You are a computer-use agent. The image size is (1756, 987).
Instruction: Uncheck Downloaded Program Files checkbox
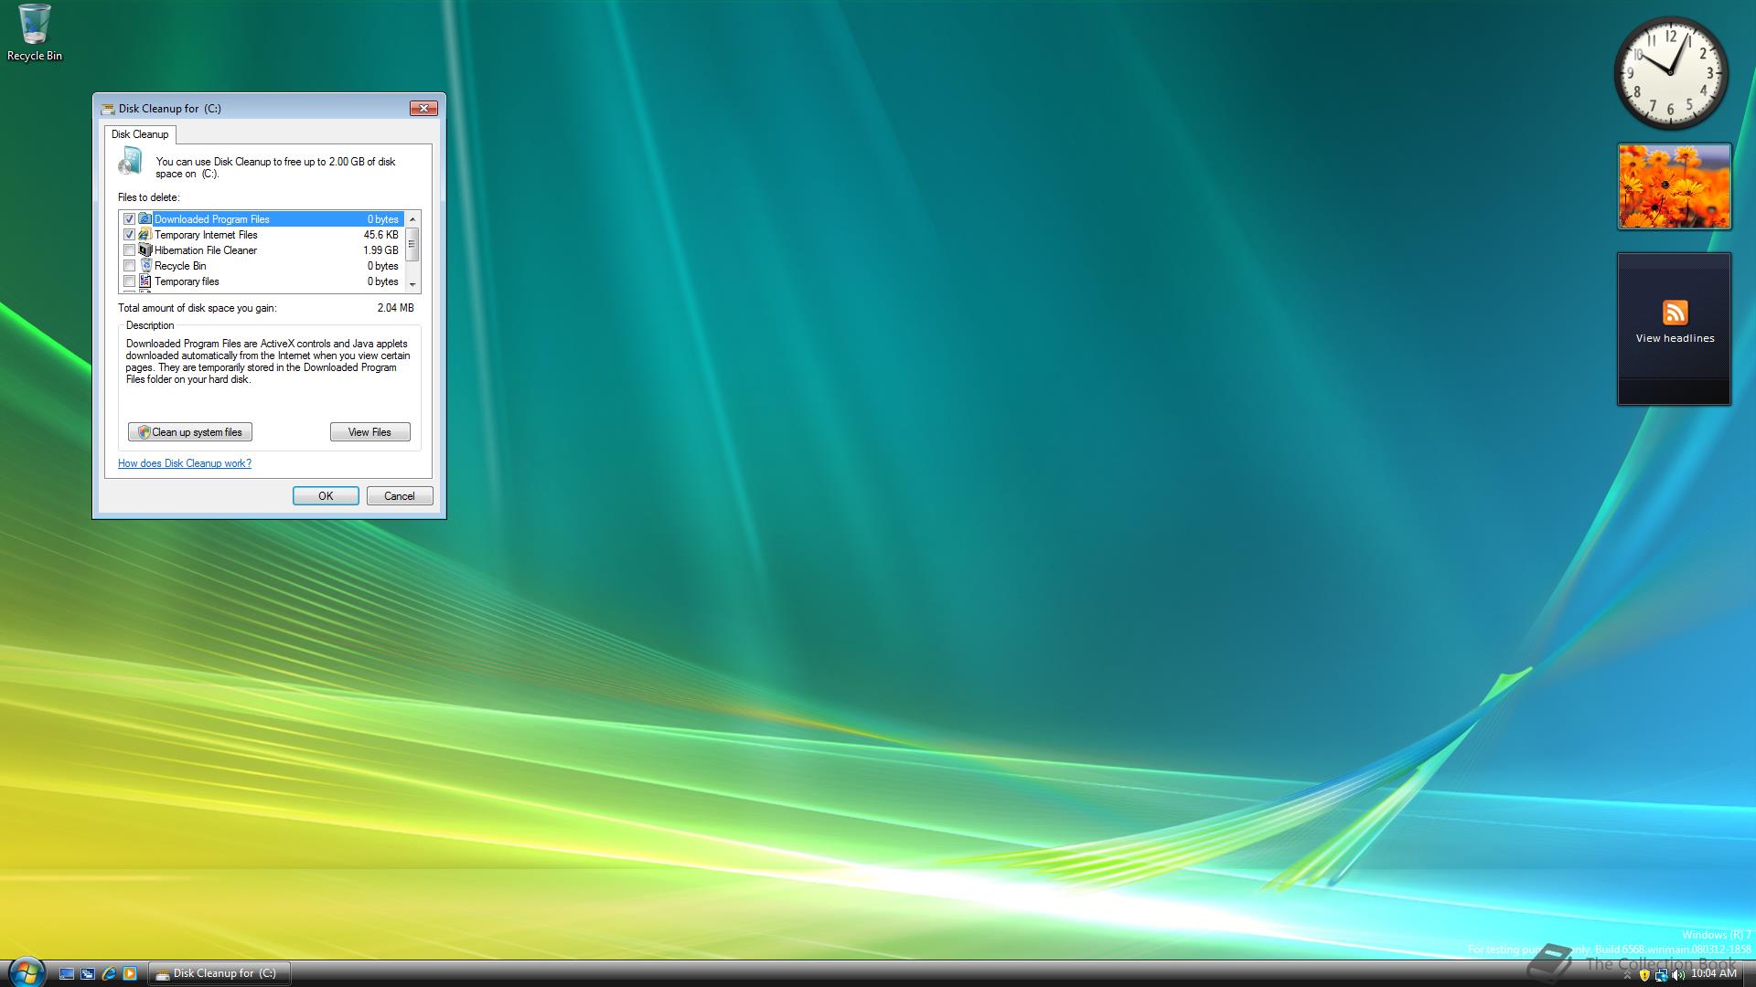(130, 219)
